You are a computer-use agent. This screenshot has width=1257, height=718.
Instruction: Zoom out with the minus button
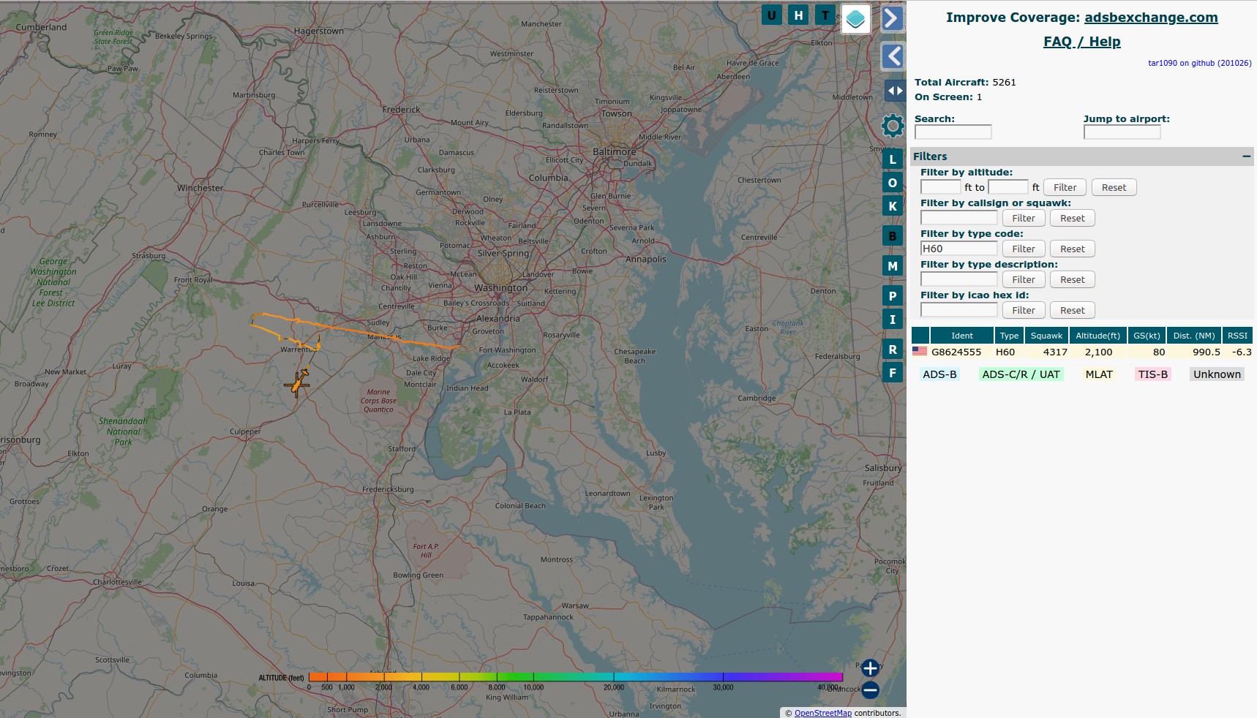[870, 689]
